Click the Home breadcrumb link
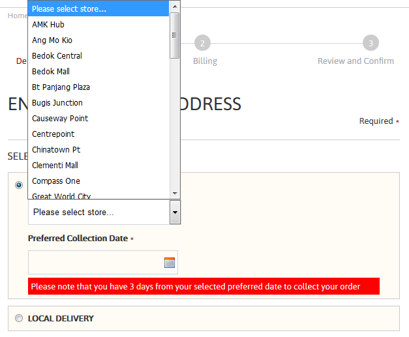This screenshot has width=409, height=337. point(17,16)
